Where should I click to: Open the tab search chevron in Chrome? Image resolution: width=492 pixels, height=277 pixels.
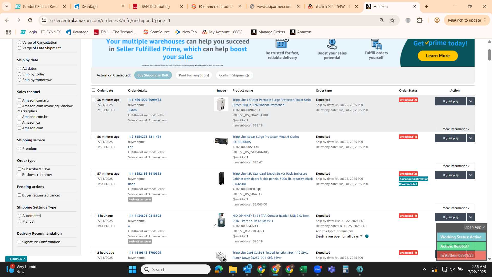tap(6, 6)
